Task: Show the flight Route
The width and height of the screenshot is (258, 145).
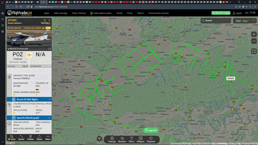Action: [21, 137]
